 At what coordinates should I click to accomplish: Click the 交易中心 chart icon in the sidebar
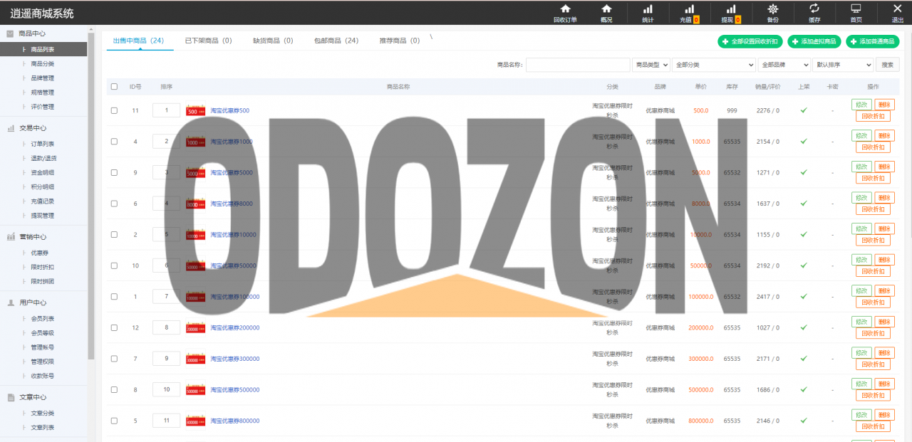pos(11,128)
